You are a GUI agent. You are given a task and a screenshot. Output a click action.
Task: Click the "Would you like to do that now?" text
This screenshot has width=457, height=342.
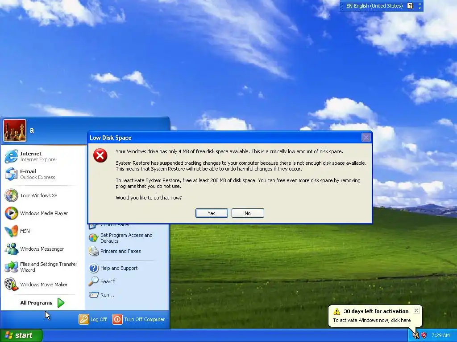[149, 198]
